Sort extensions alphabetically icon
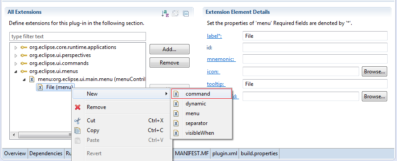This screenshot has width=397, height=161. (x=165, y=13)
